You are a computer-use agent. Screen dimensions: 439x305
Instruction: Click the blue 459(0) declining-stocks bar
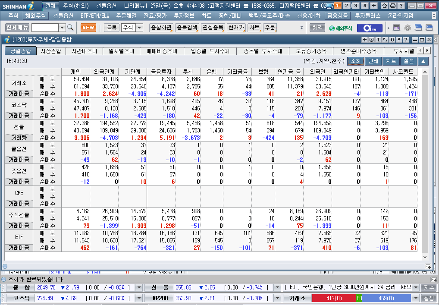tap(387, 298)
